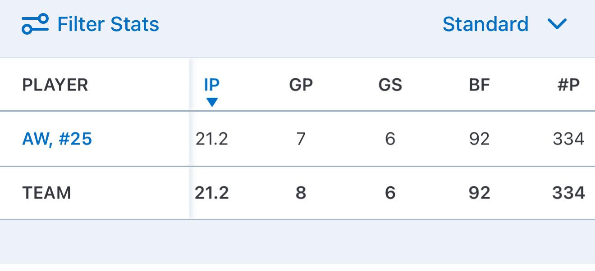595x271 pixels.
Task: Sort by GS column header
Action: 390,85
